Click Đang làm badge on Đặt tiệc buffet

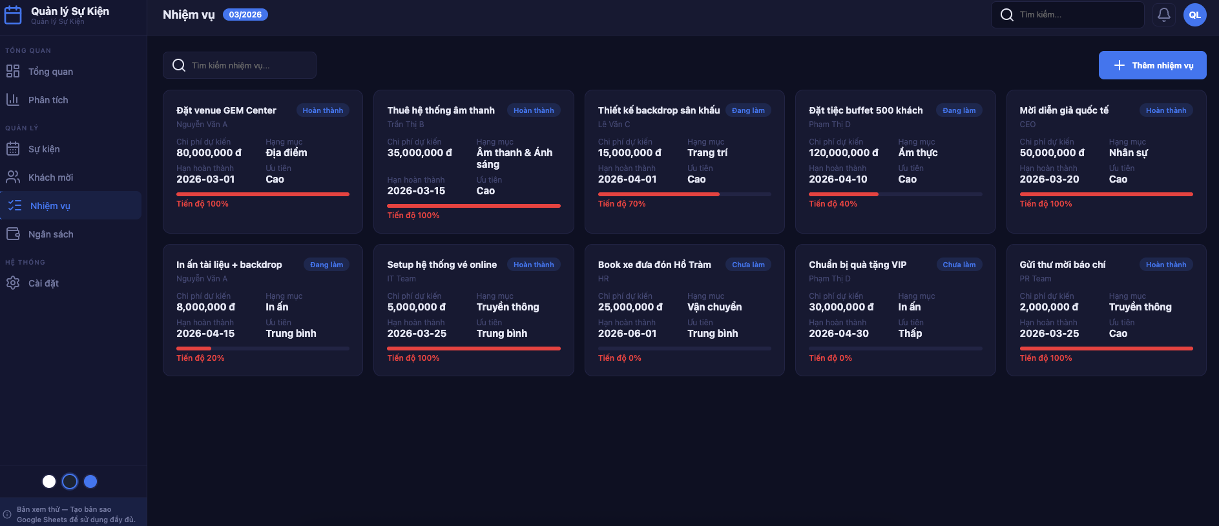[x=959, y=110]
